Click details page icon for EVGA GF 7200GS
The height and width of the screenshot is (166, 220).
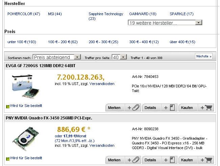pyautogui.click(x=172, y=108)
